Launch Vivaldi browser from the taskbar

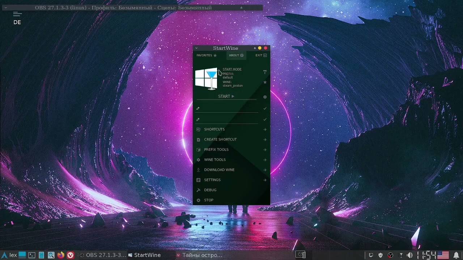pyautogui.click(x=71, y=255)
